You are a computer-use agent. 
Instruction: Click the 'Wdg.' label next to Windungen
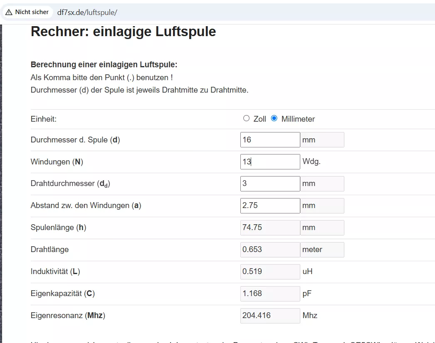tap(311, 162)
